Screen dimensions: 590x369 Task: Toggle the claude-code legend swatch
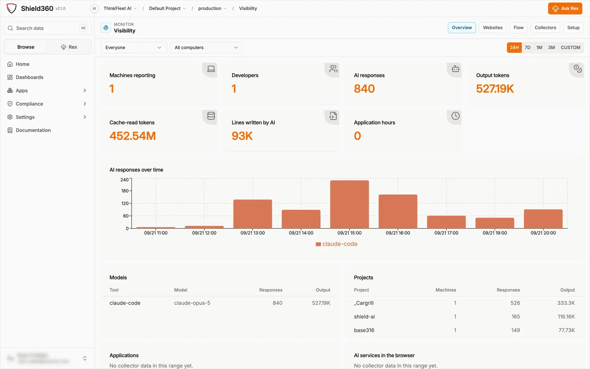pyautogui.click(x=318, y=244)
